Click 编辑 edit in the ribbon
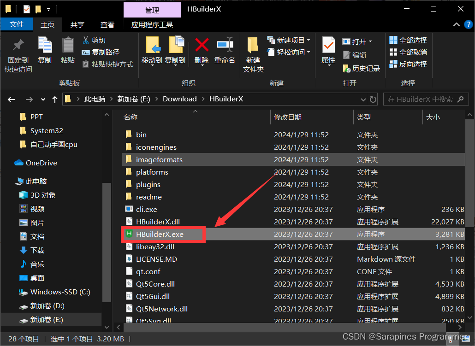475x346 pixels. coord(355,55)
